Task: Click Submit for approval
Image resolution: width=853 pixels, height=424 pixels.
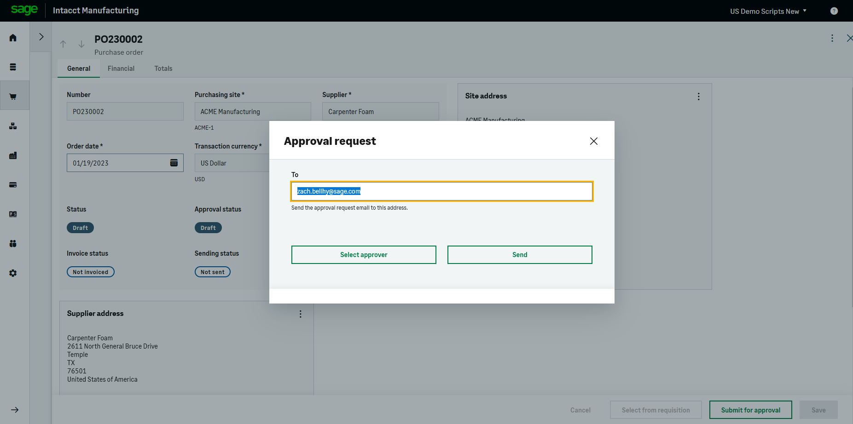Action: pos(750,409)
